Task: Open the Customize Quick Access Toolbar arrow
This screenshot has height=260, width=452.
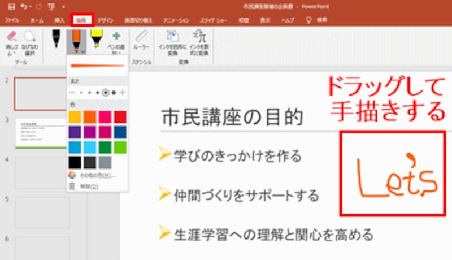Action: tap(63, 7)
